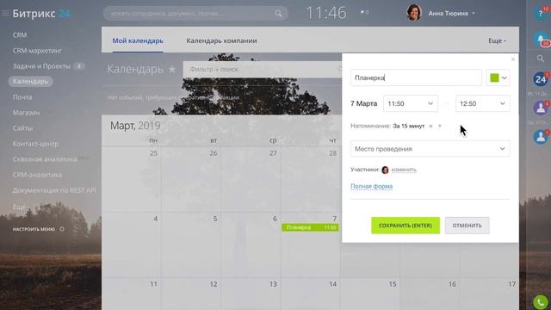Open the blue user chat avatar
The height and width of the screenshot is (310, 551).
tap(541, 137)
